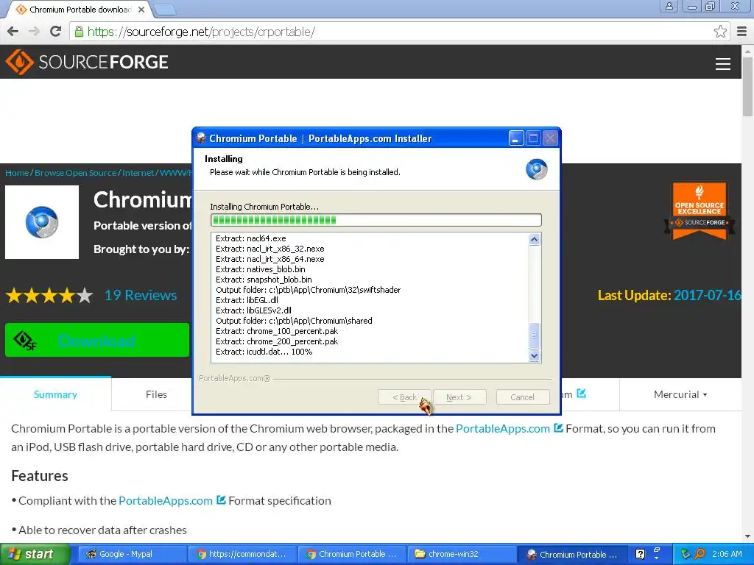Screen dimensions: 754x565
Task: Select Chromium Portable installer taskbar item
Action: pyautogui.click(x=571, y=554)
